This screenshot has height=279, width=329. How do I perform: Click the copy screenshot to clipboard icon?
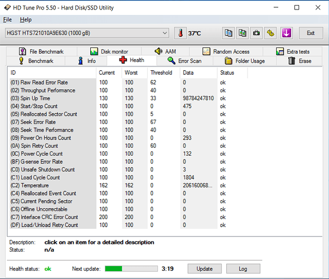pos(243,33)
